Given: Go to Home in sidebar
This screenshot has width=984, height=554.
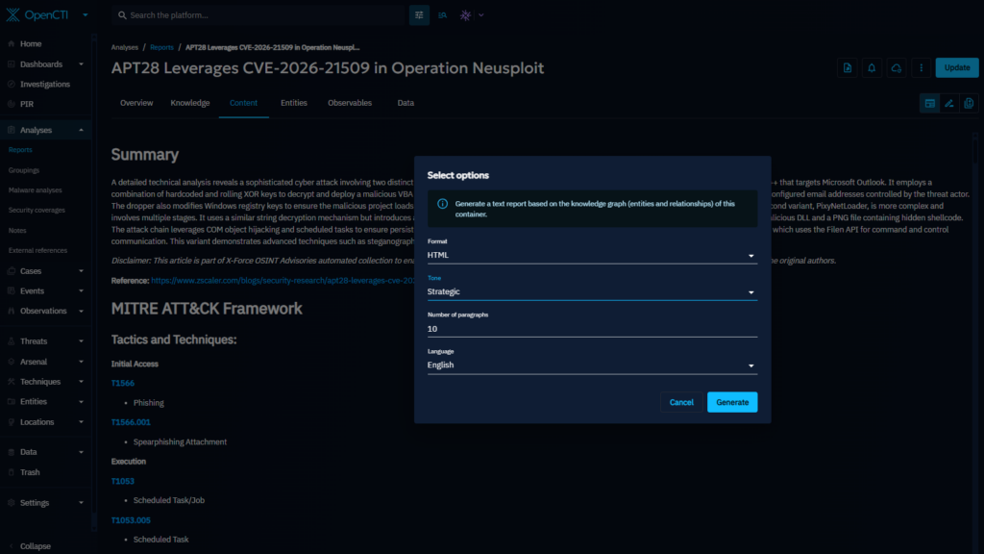Looking at the screenshot, I should tap(31, 44).
